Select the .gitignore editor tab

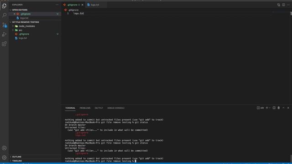[x=73, y=5]
